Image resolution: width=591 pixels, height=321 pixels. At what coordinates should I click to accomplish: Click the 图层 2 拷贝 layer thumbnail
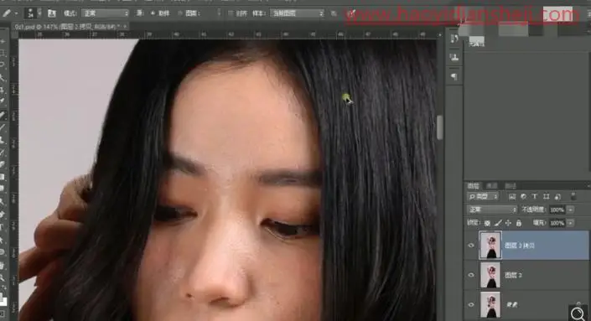coord(490,246)
